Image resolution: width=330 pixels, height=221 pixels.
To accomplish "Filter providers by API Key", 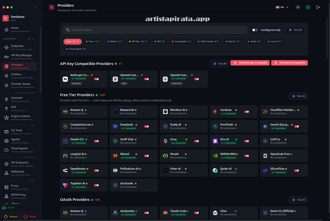I will click(138, 41).
